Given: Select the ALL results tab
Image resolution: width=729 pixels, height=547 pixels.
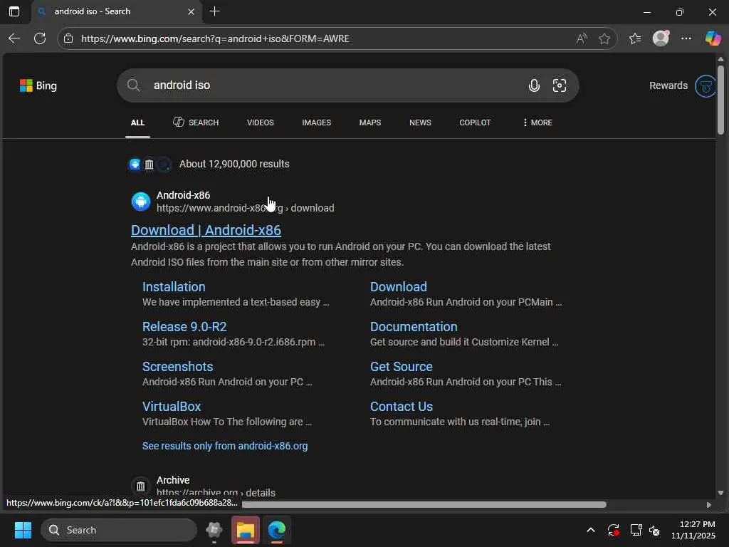Looking at the screenshot, I should click(137, 123).
